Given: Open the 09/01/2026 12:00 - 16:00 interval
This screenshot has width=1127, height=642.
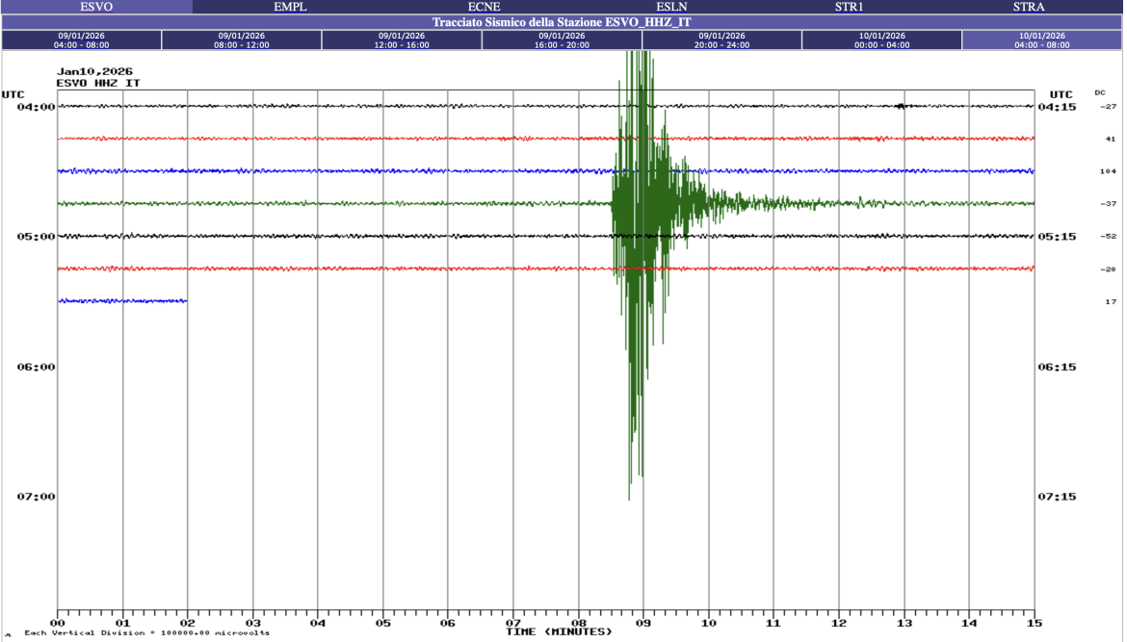Looking at the screenshot, I should (x=402, y=39).
